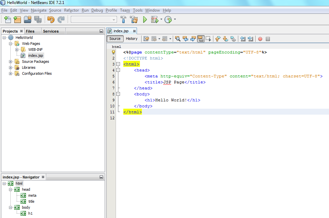Viewport: 329px width, 218px height.
Task: Click the New File toolbar icon
Action: point(8,20)
